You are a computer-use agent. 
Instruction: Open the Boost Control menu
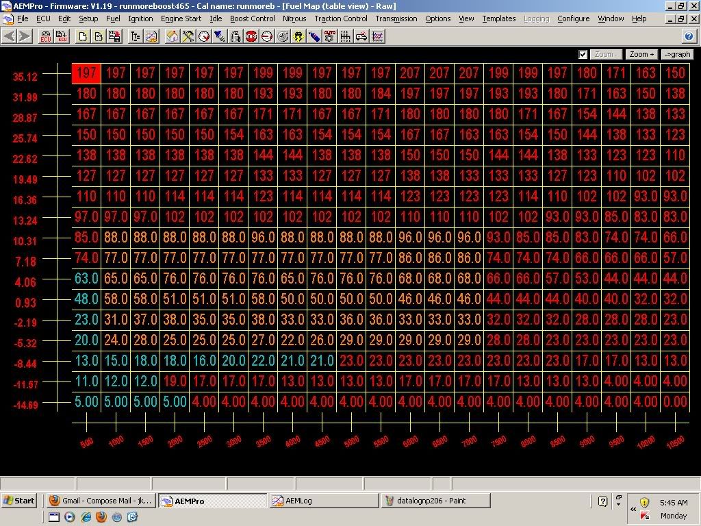pyautogui.click(x=252, y=18)
